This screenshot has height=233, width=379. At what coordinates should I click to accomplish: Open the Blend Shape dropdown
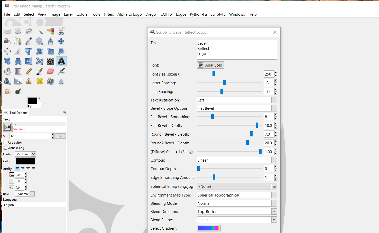tap(237, 220)
